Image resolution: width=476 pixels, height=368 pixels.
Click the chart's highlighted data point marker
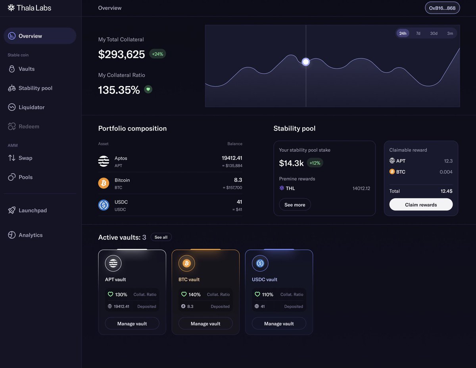(x=305, y=62)
